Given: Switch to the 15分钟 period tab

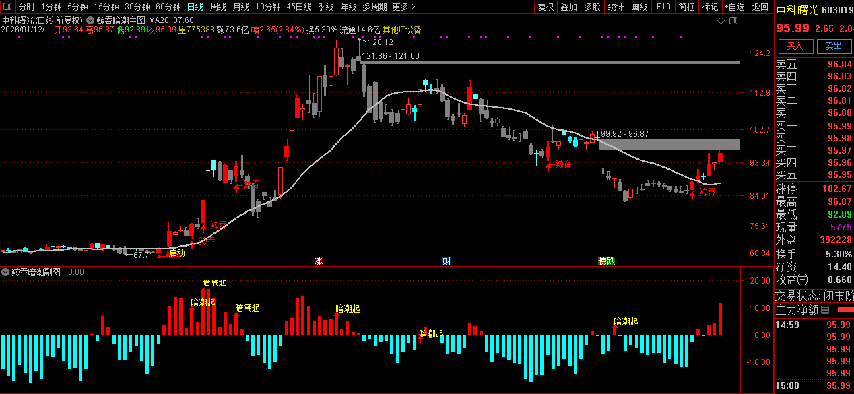Looking at the screenshot, I should coord(106,7).
